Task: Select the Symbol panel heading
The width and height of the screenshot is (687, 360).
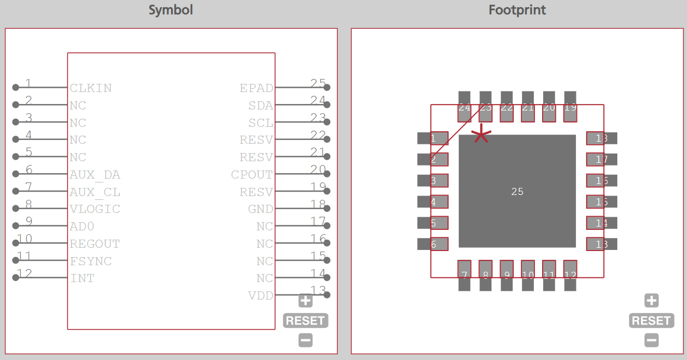Action: coord(171,9)
